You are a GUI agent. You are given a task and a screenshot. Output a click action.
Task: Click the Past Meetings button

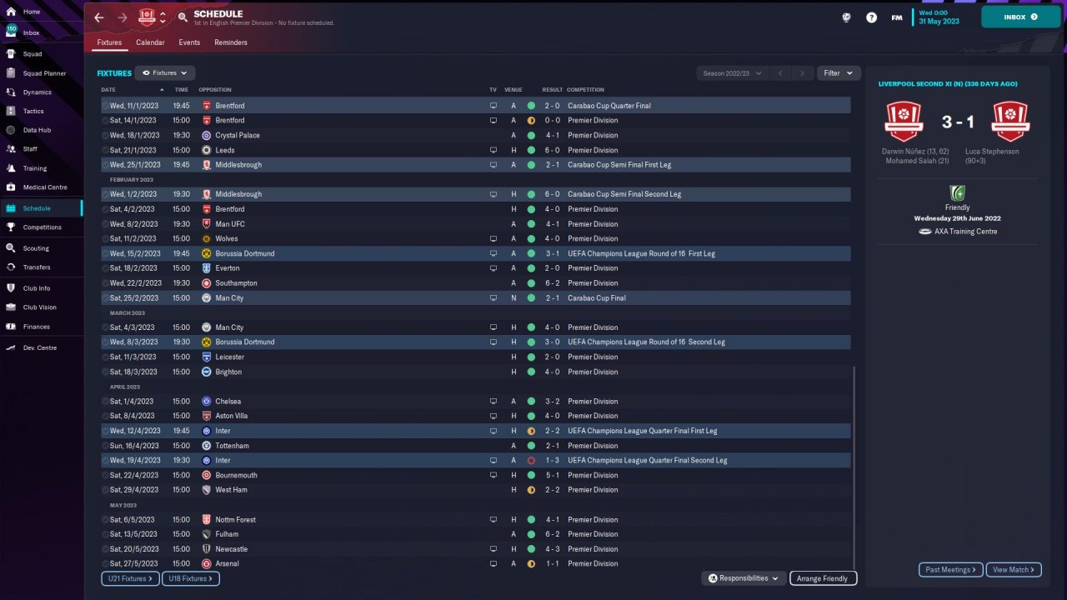[x=951, y=570]
